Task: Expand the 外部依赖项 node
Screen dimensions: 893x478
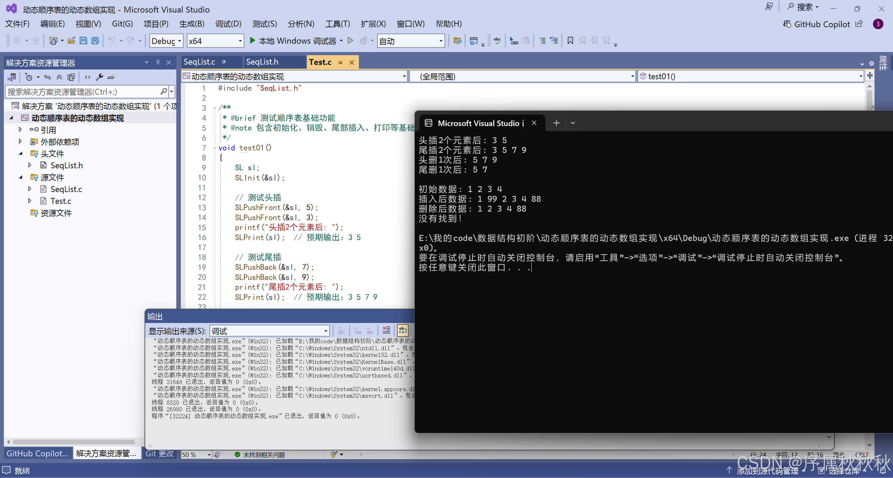Action: pyautogui.click(x=20, y=141)
